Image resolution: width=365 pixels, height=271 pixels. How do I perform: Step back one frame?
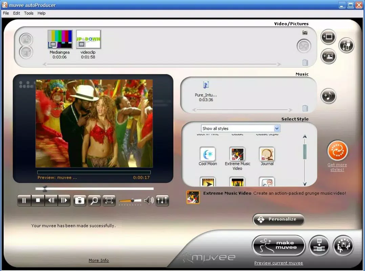click(x=51, y=200)
